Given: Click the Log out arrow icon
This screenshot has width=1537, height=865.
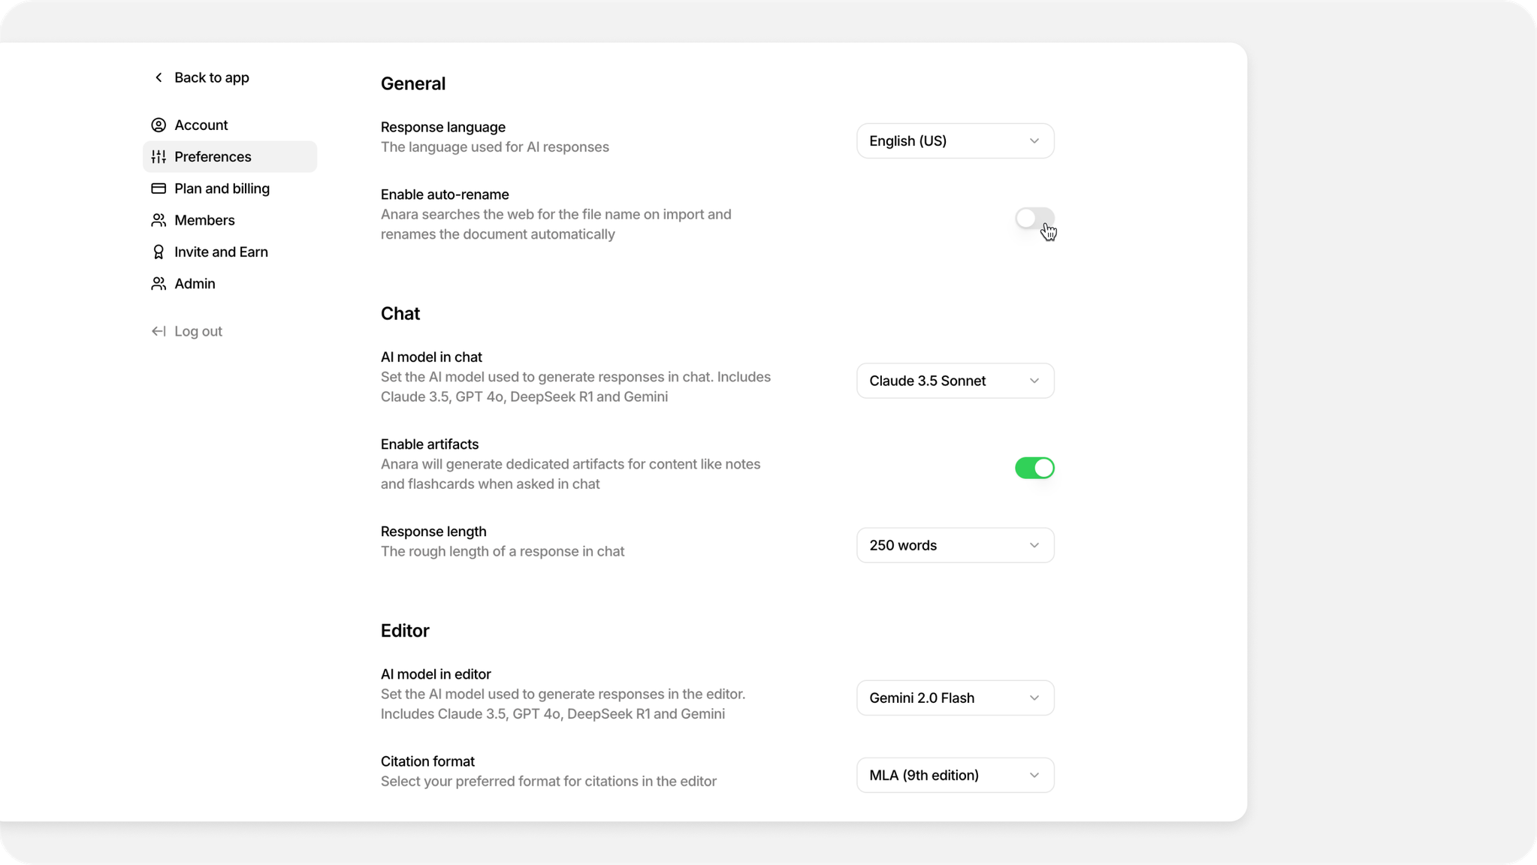Looking at the screenshot, I should (159, 330).
